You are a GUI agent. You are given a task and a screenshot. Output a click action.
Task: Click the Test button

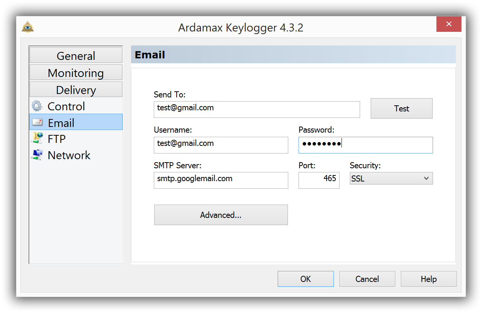click(x=401, y=108)
